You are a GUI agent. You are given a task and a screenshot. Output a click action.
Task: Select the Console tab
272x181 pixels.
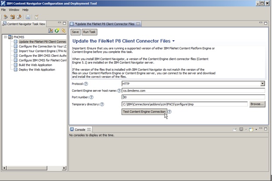pyautogui.click(x=80, y=129)
